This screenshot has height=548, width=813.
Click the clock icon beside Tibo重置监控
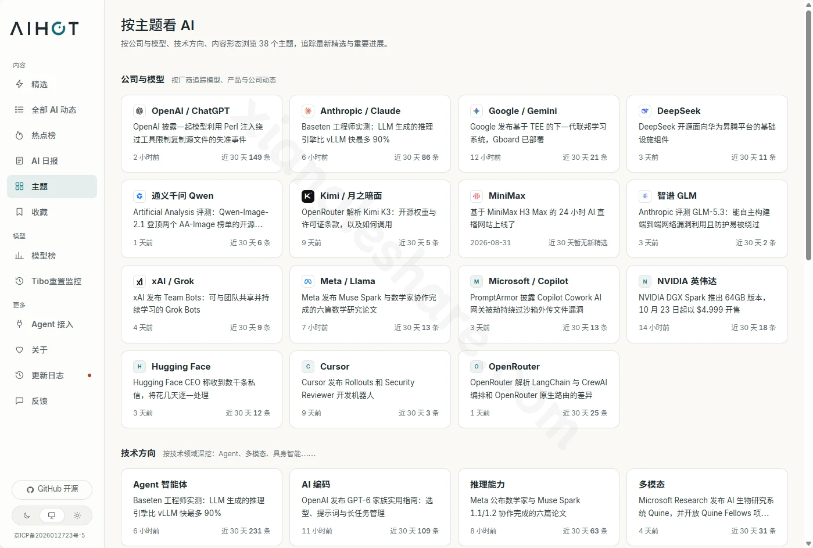(x=19, y=281)
